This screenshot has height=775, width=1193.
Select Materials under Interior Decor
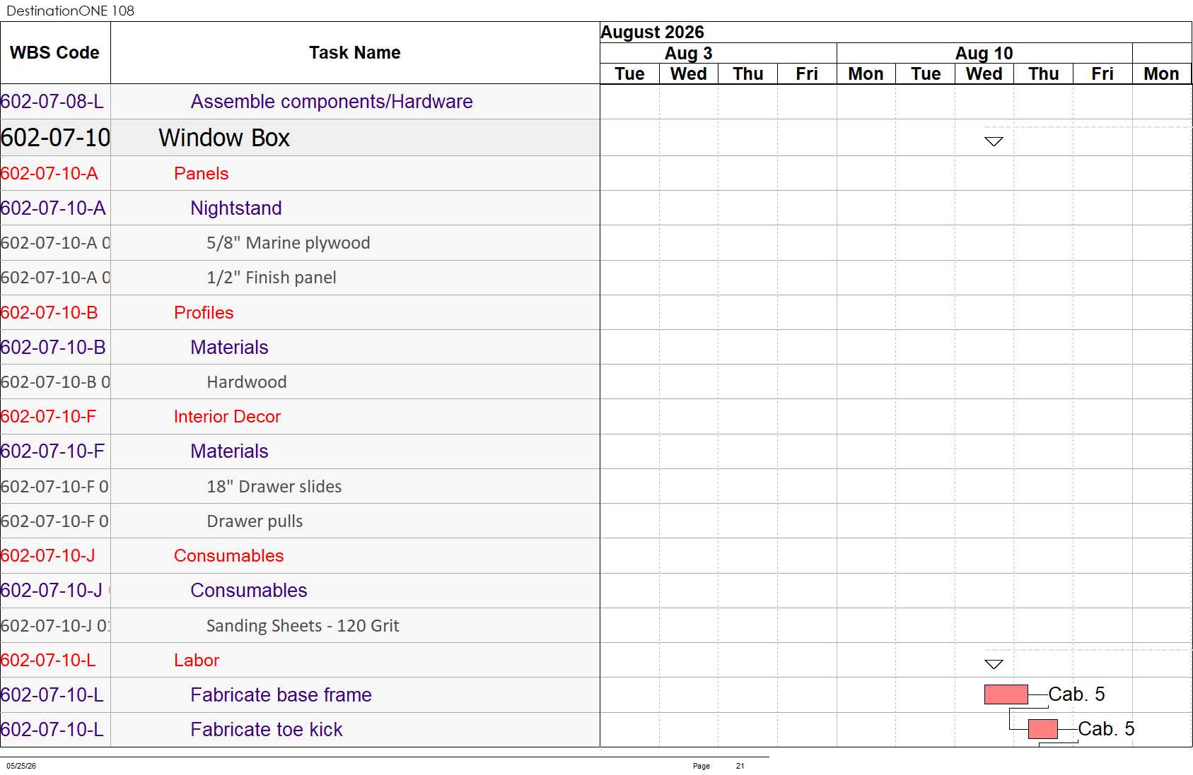[229, 451]
